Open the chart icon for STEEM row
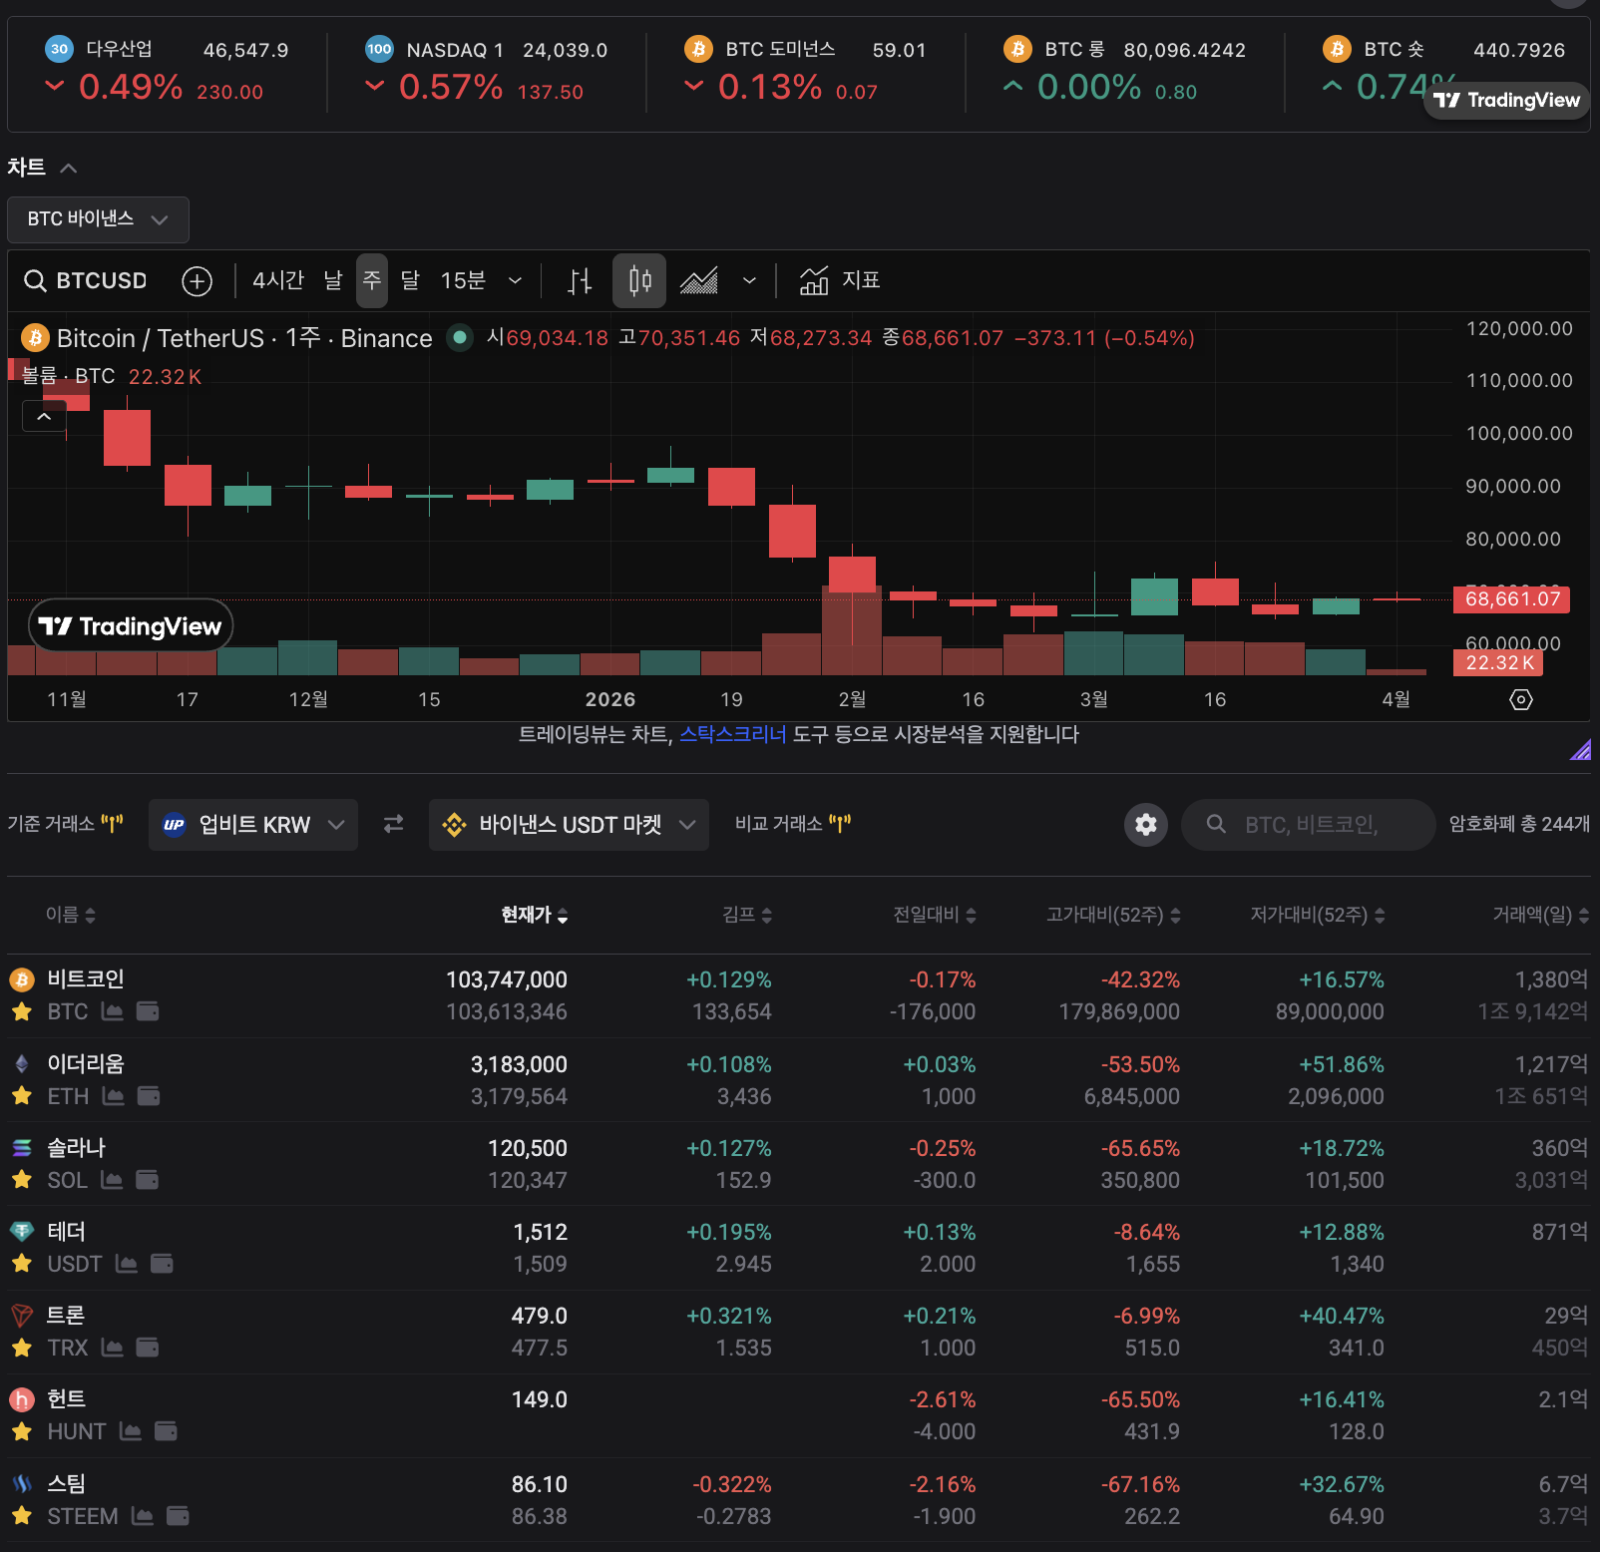 pos(143,1517)
